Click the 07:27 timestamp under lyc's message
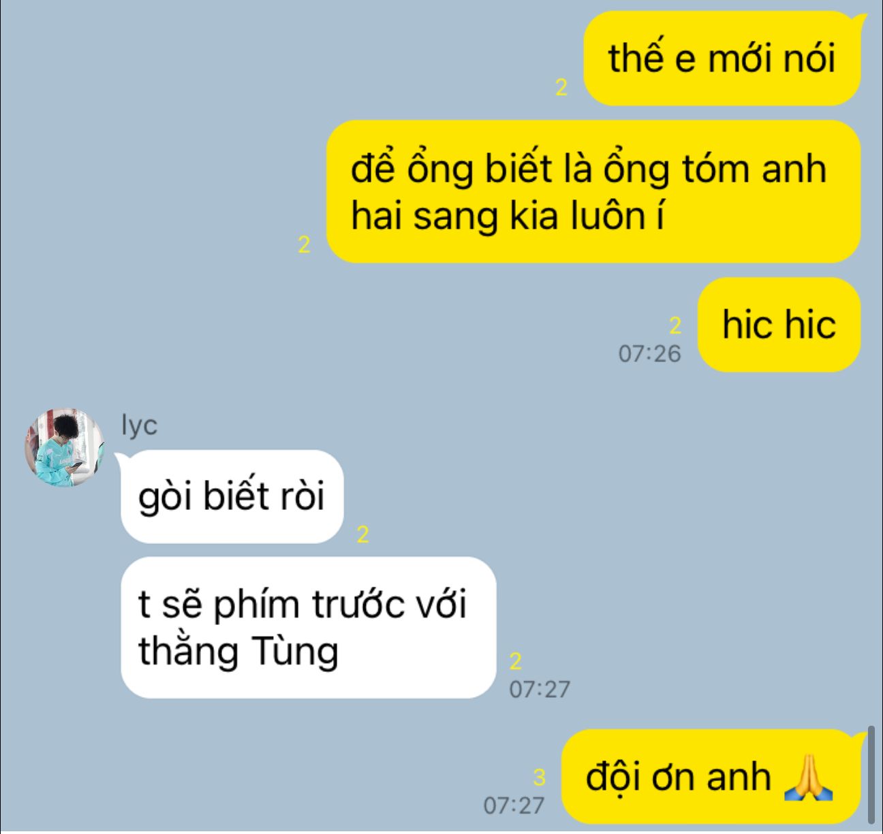 [x=540, y=689]
